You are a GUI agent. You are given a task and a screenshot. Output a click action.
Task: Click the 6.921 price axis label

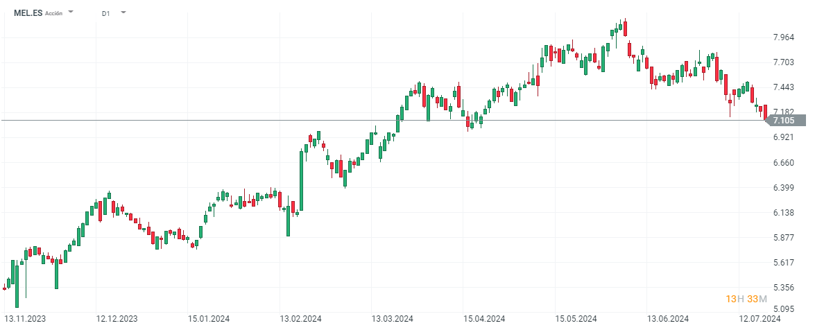[x=784, y=137]
